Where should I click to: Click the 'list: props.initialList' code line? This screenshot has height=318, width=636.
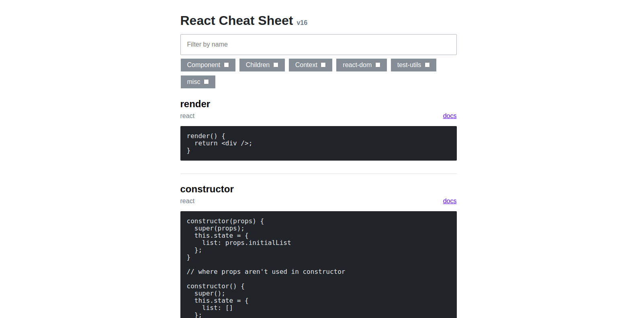coord(247,243)
